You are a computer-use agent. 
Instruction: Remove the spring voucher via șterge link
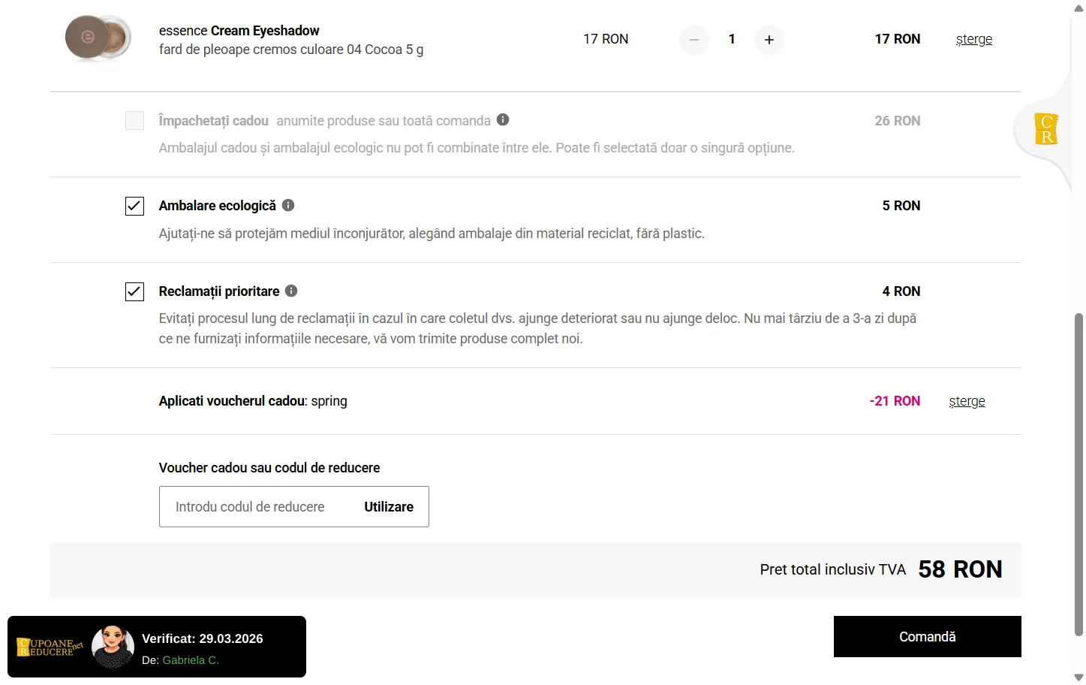[x=967, y=401]
